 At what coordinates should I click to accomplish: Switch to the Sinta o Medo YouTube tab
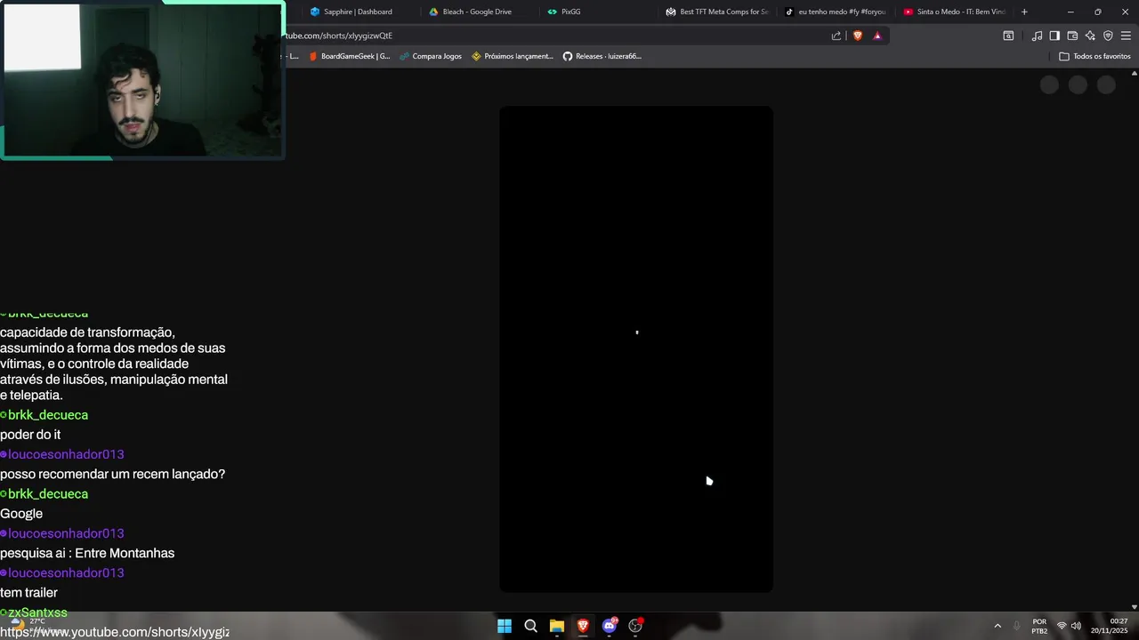click(x=954, y=12)
